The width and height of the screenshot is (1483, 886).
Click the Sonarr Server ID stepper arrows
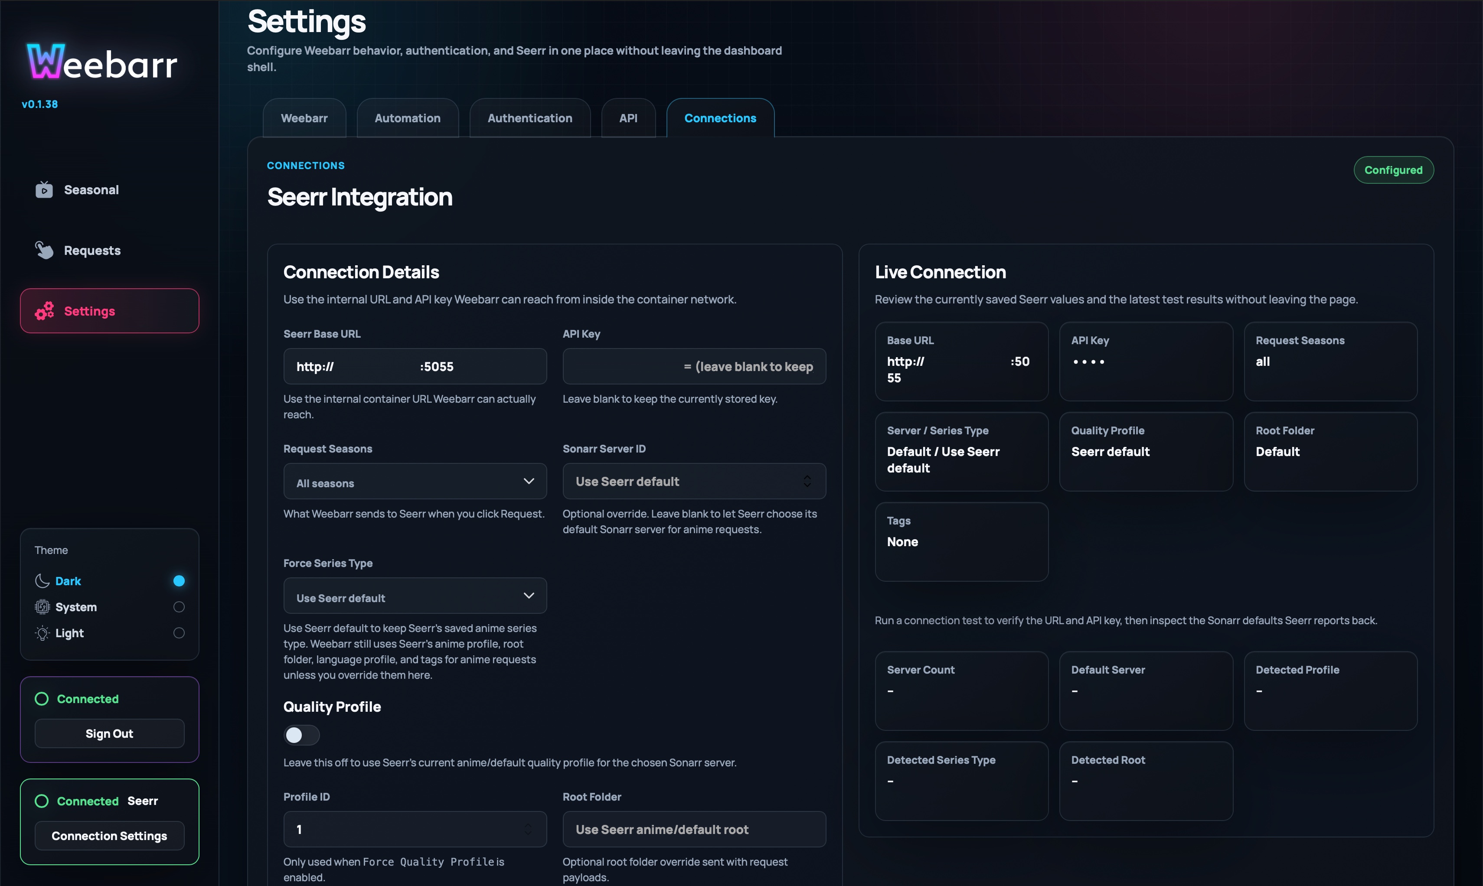[807, 481]
